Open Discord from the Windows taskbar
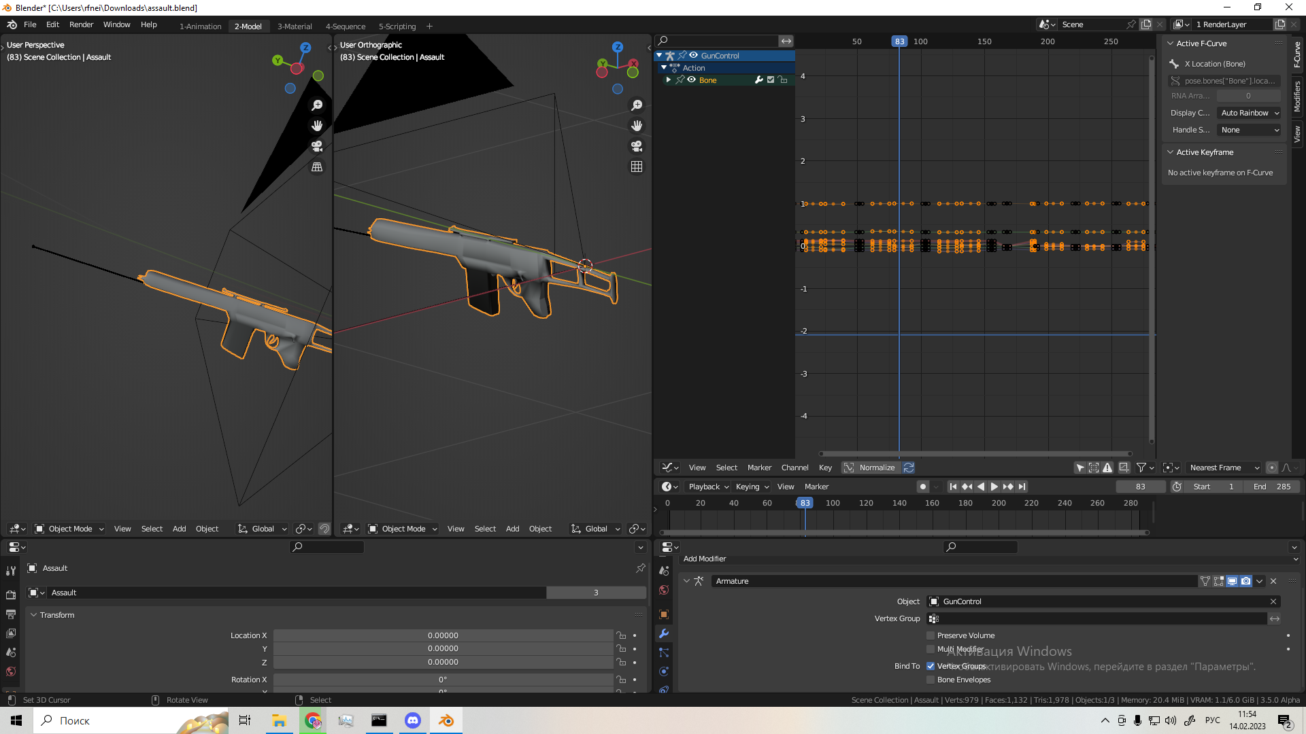The image size is (1306, 734). 413,720
